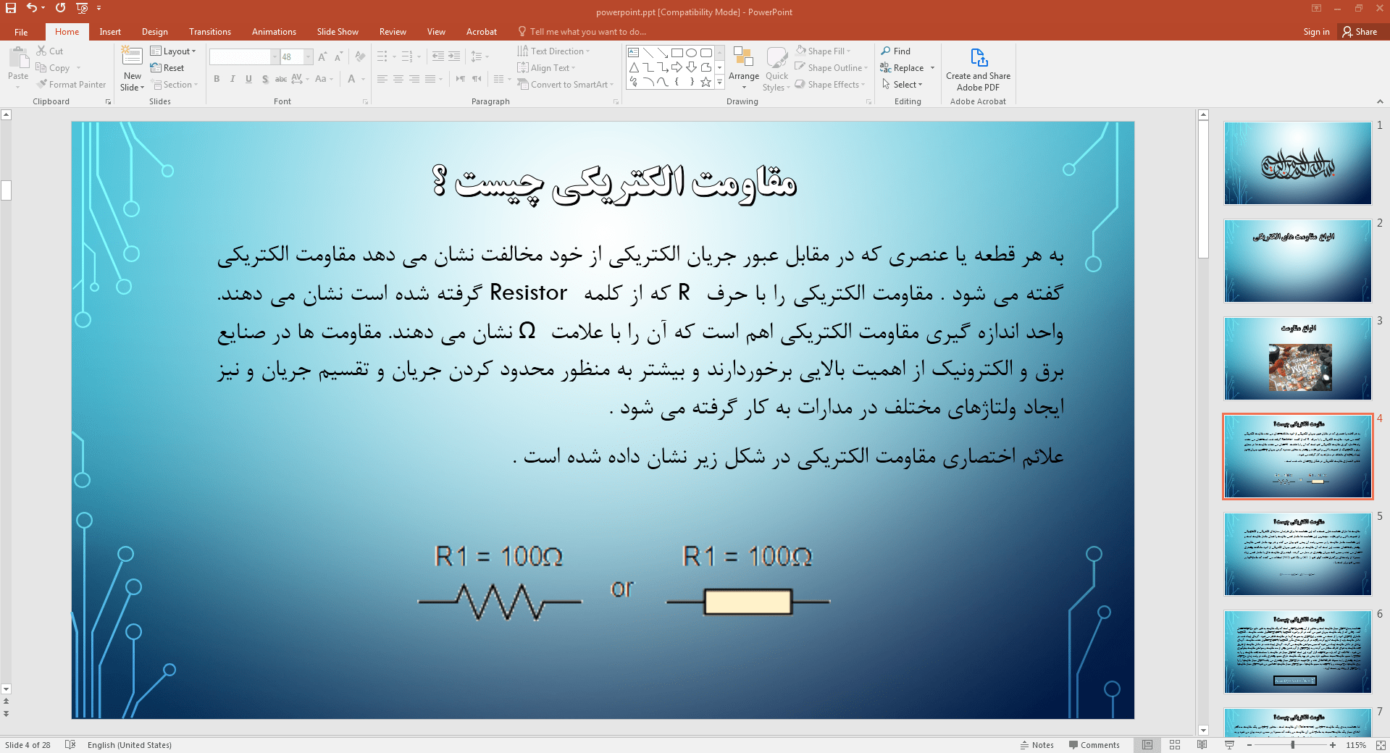Toggle Strikethrough formatting
This screenshot has height=753, width=1390.
[281, 79]
